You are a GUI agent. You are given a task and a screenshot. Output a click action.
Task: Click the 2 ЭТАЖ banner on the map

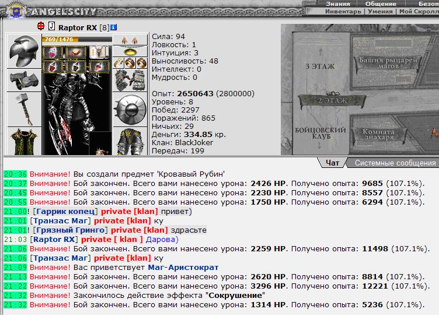[x=332, y=101]
